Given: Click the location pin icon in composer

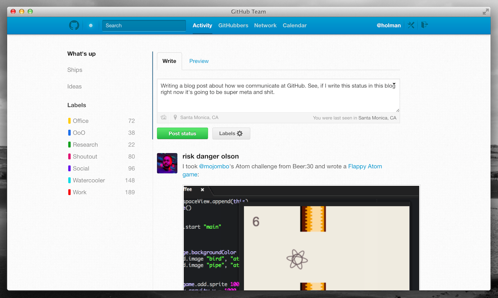Looking at the screenshot, I should (175, 118).
